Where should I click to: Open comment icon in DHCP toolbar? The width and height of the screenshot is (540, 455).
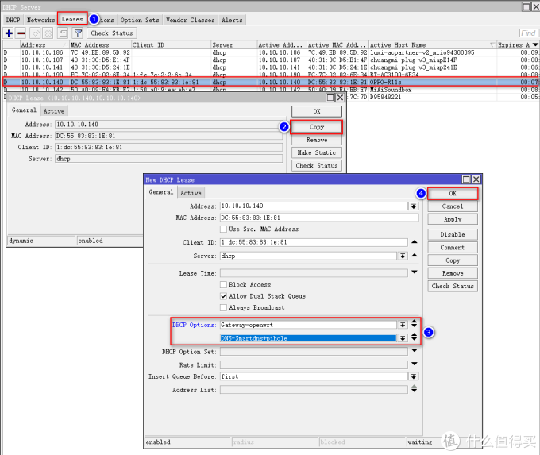[x=63, y=33]
